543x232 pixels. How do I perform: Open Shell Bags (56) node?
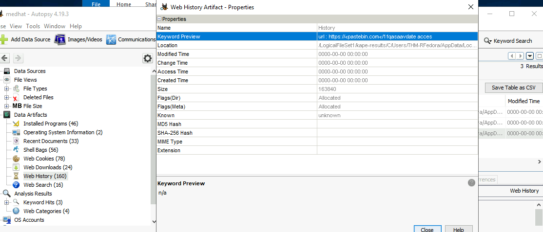click(40, 150)
